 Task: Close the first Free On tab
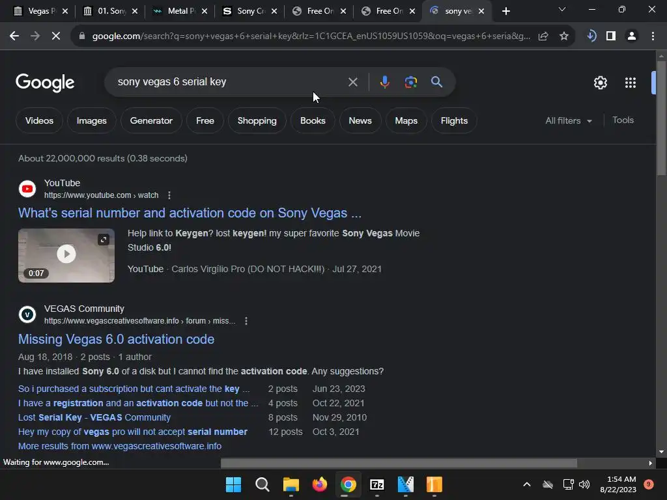[x=343, y=11]
